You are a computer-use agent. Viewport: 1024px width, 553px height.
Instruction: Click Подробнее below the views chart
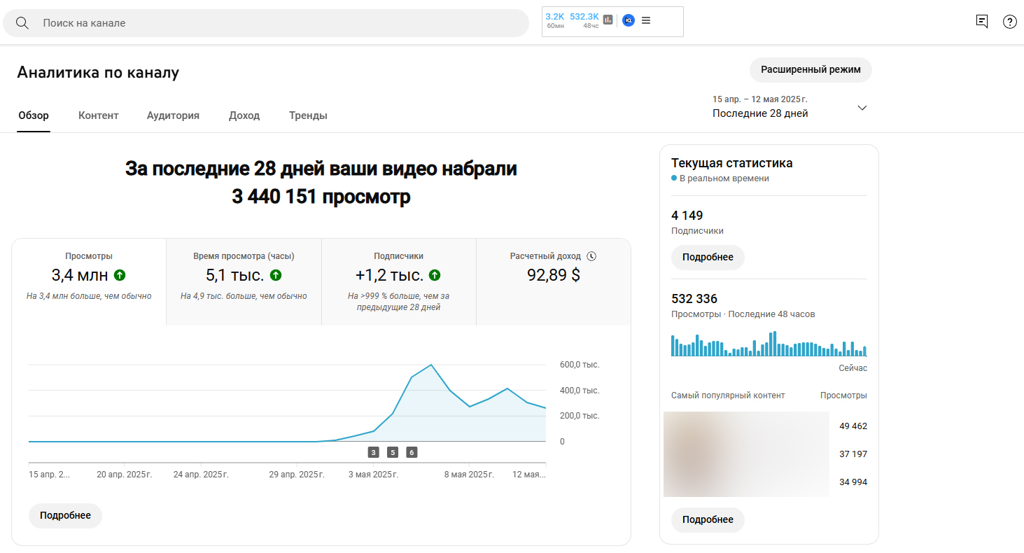tap(65, 515)
